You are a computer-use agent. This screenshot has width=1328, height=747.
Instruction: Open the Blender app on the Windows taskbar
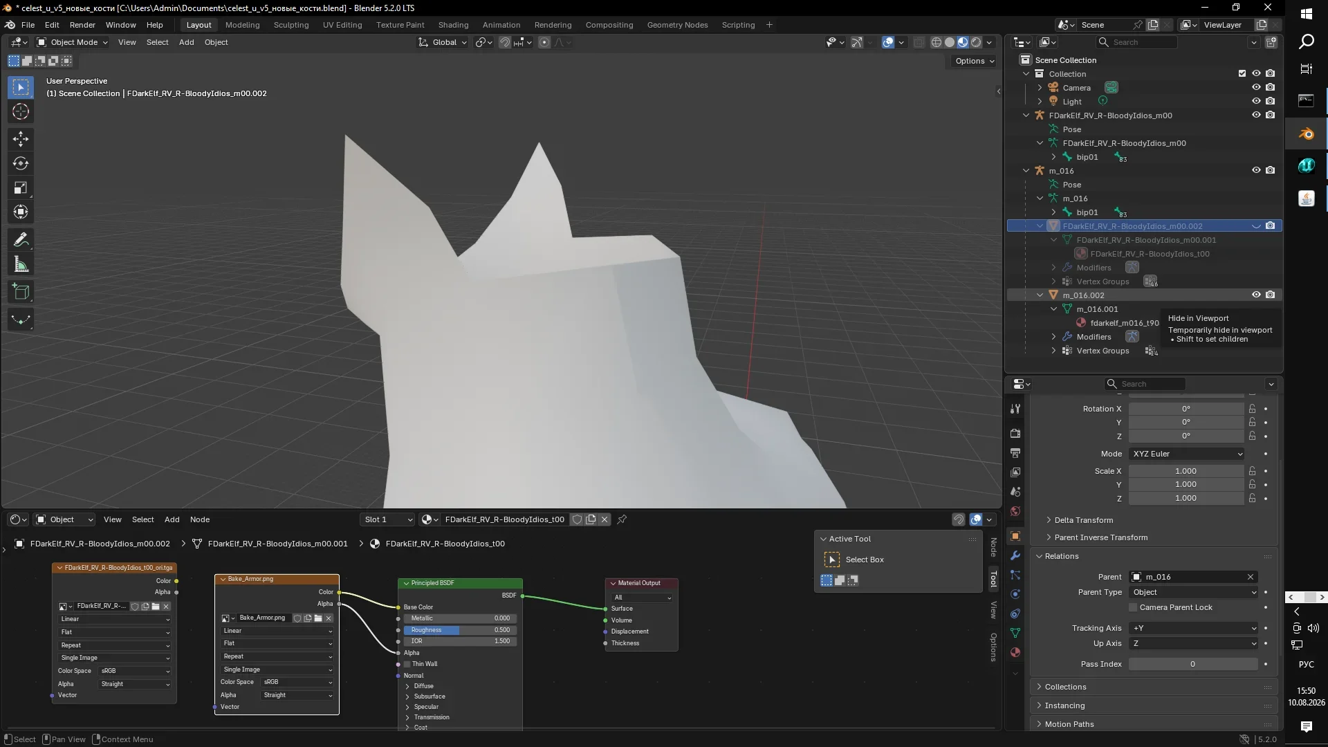click(x=1306, y=134)
